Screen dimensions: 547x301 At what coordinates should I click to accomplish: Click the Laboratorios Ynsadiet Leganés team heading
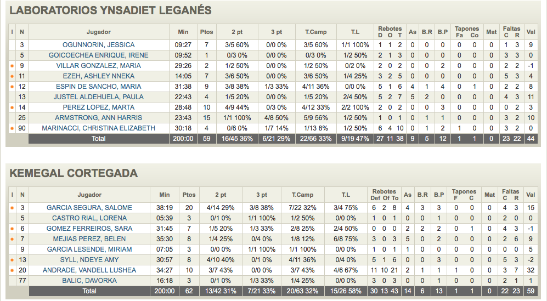click(x=110, y=10)
